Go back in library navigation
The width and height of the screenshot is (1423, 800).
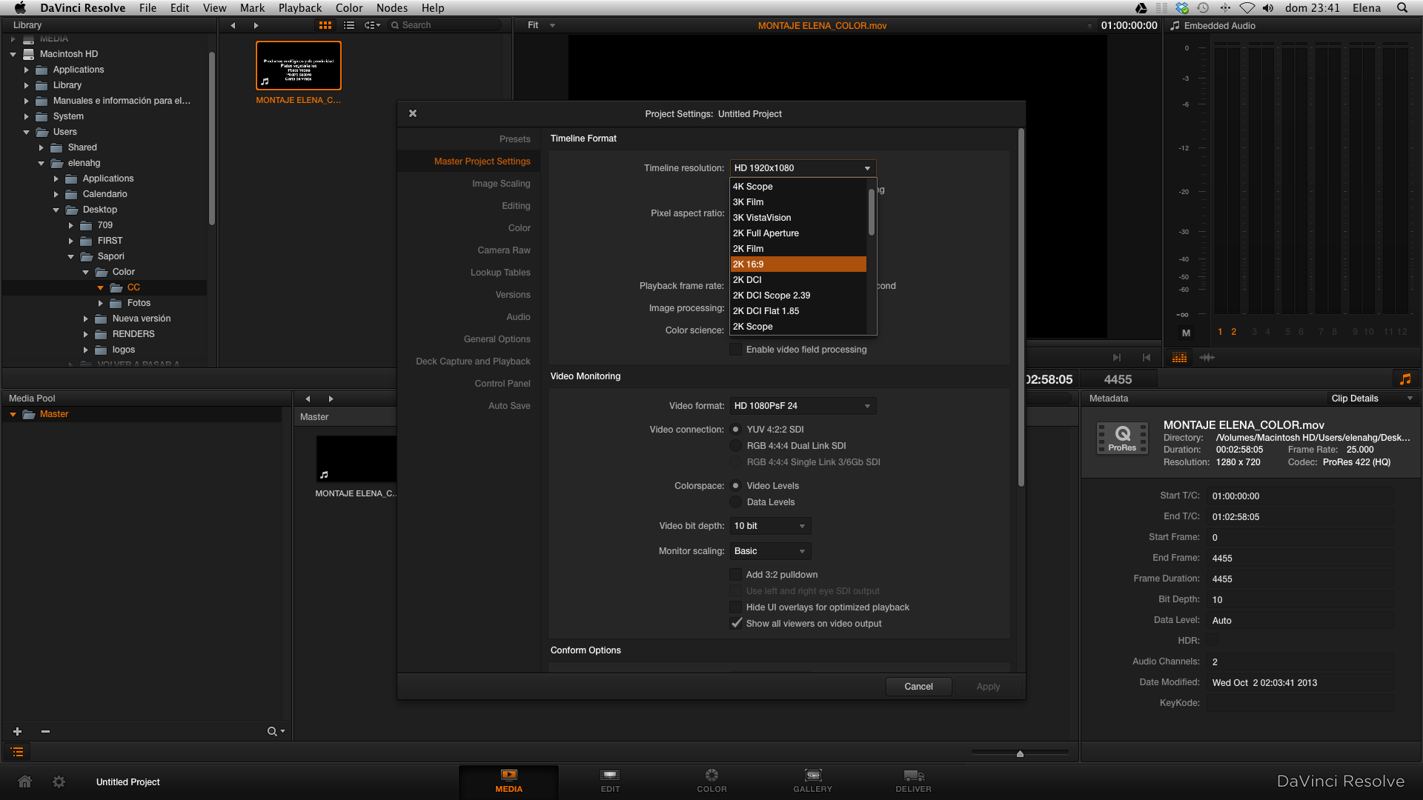(x=233, y=25)
